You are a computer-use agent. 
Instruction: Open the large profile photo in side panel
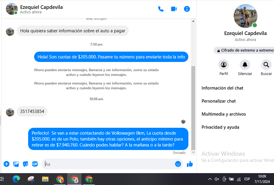[245, 16]
